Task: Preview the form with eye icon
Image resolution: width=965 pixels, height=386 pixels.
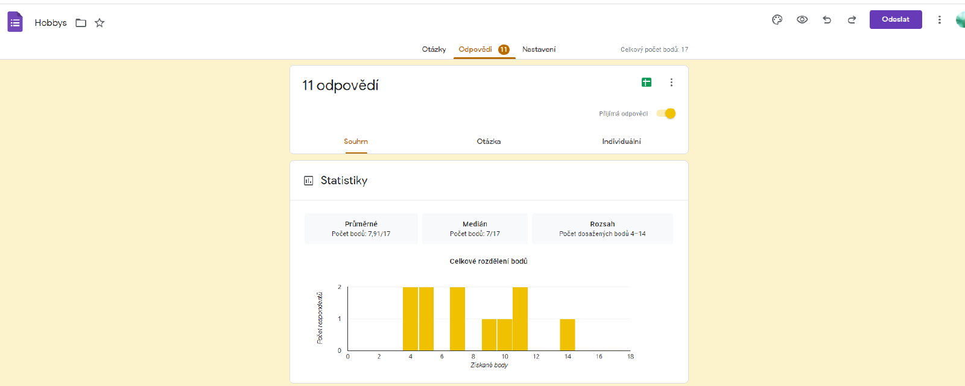Action: tap(802, 20)
